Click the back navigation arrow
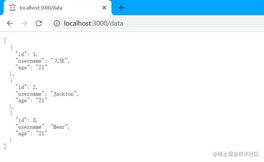The image size is (264, 162). point(10,23)
